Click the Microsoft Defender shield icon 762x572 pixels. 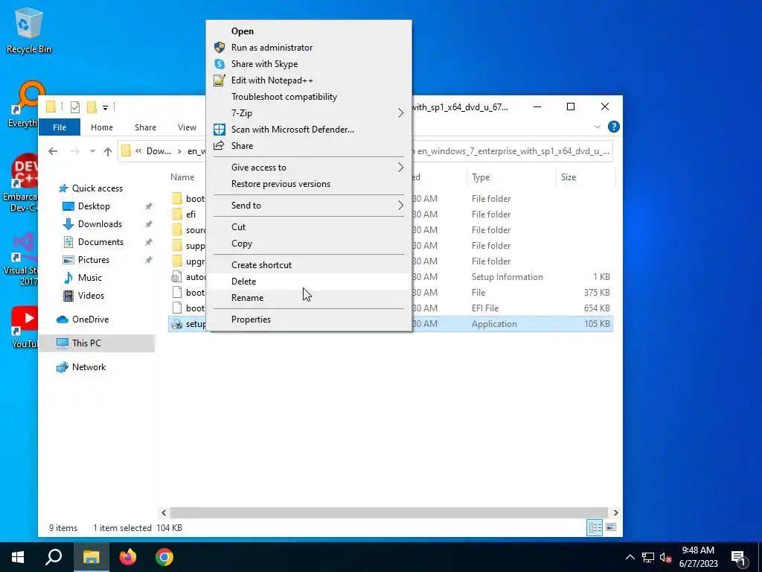tap(220, 130)
